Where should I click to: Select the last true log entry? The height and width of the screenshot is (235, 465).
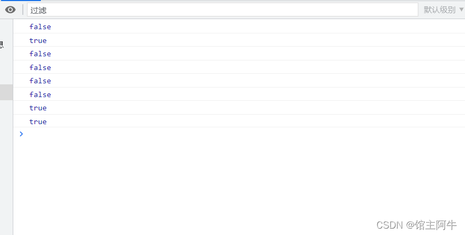coord(239,121)
